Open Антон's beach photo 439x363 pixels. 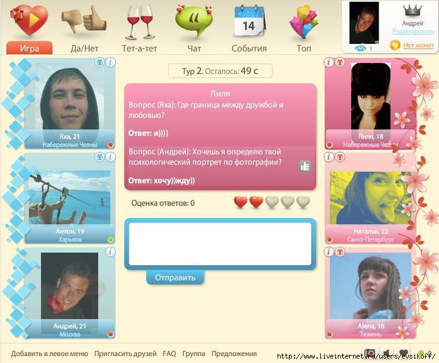pyautogui.click(x=70, y=197)
